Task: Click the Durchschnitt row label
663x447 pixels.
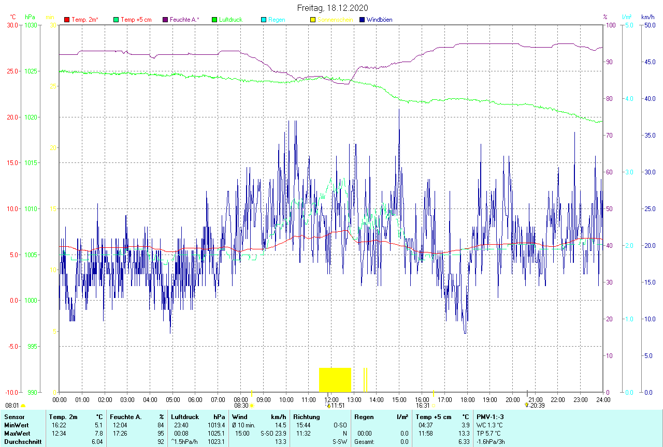Action: coord(23,442)
